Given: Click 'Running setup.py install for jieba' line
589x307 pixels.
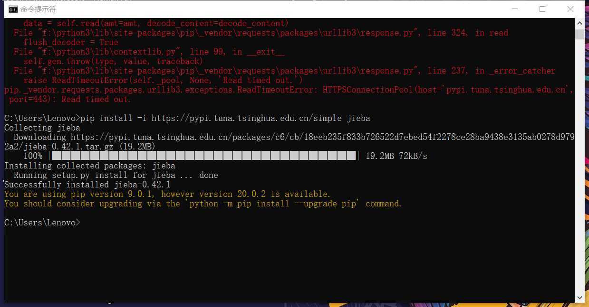Looking at the screenshot, I should 116,175.
